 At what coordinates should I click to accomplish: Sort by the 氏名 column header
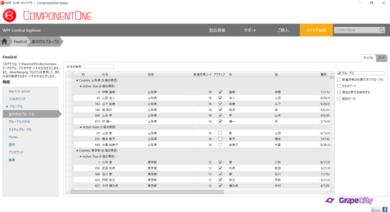124,74
